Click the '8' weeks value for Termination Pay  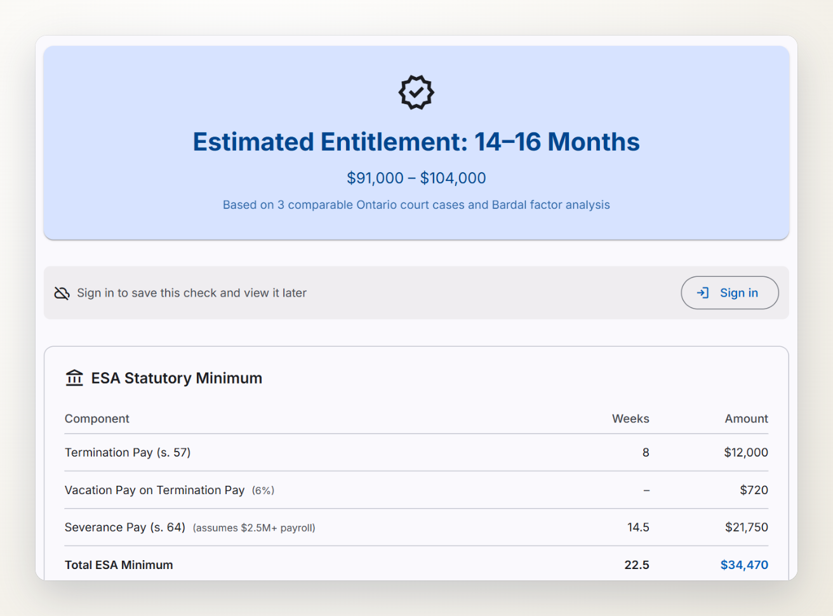click(x=646, y=452)
